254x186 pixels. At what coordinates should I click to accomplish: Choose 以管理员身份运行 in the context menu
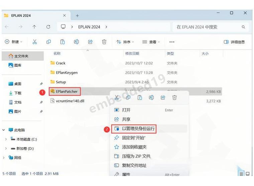pos(149,129)
